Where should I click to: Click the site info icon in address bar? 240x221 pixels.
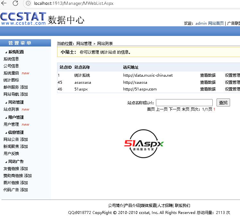pos(28,4)
